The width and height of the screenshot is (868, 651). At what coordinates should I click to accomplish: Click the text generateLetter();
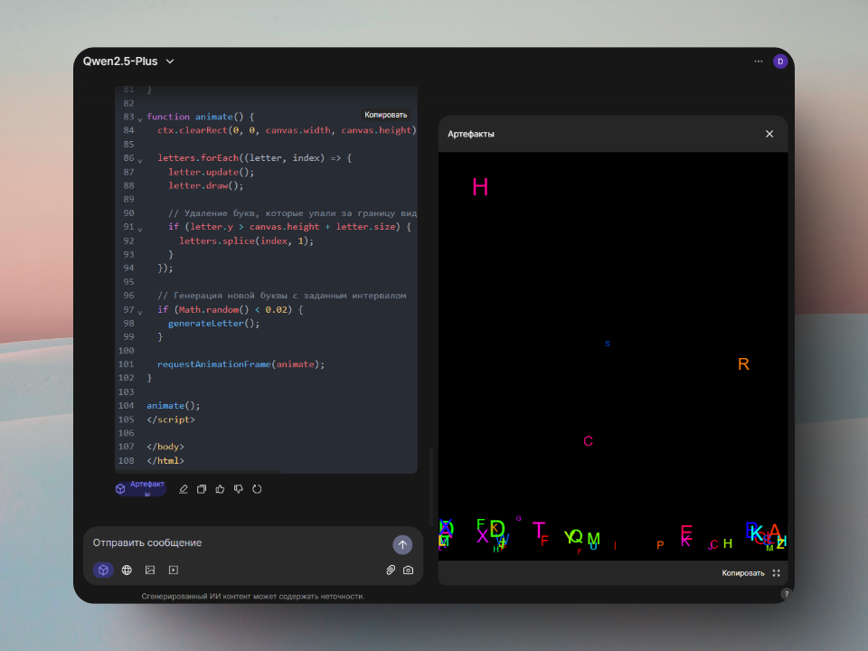point(213,324)
